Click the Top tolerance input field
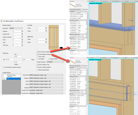This screenshot has height=115, width=138. pos(18,57)
